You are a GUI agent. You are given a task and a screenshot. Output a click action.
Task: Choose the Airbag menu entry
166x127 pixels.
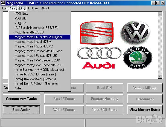(40, 88)
